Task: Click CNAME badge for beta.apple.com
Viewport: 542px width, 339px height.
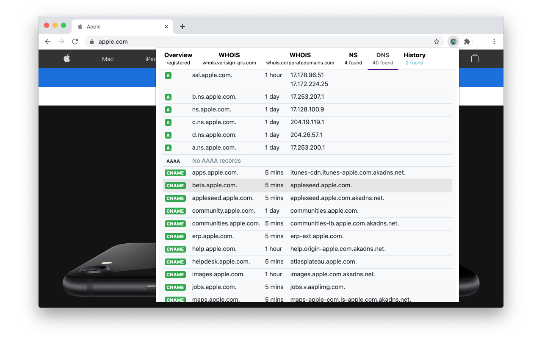Action: pyautogui.click(x=175, y=186)
